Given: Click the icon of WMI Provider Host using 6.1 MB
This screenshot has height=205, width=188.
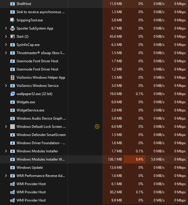Looking at the screenshot, I should [13, 184].
